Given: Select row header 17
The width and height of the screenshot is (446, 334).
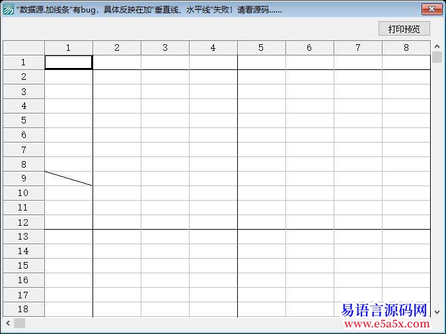Looking at the screenshot, I should click(x=24, y=295).
